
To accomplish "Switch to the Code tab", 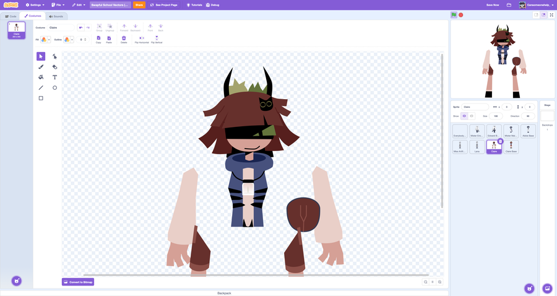I will tap(11, 16).
